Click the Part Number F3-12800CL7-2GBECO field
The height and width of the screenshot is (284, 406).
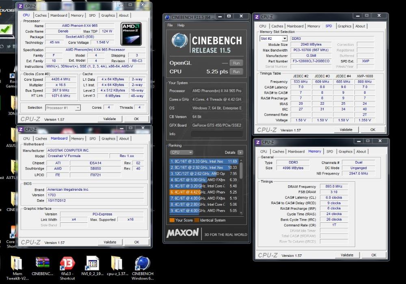click(x=311, y=61)
